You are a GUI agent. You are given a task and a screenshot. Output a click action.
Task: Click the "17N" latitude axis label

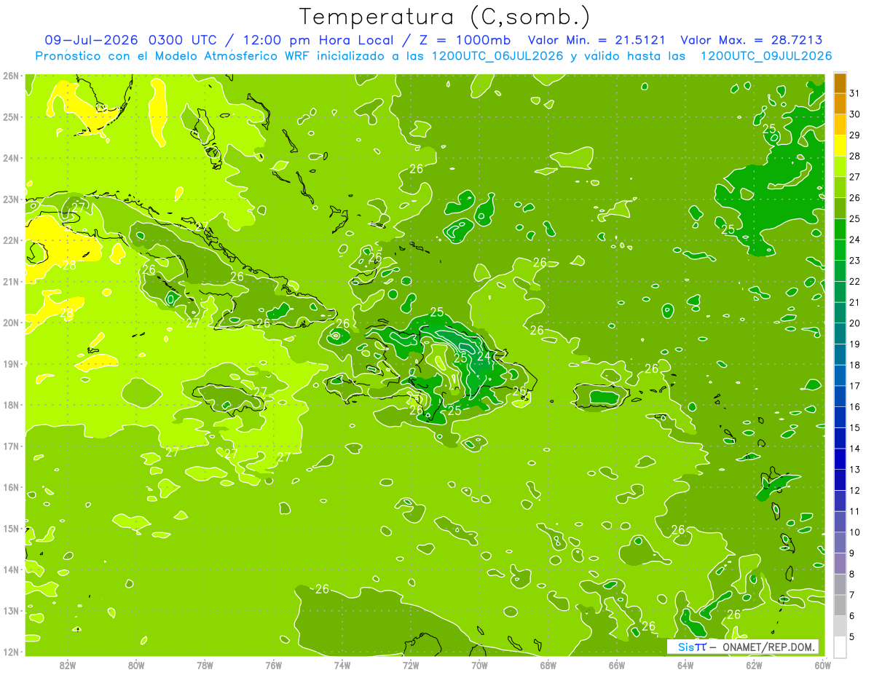pos(10,446)
